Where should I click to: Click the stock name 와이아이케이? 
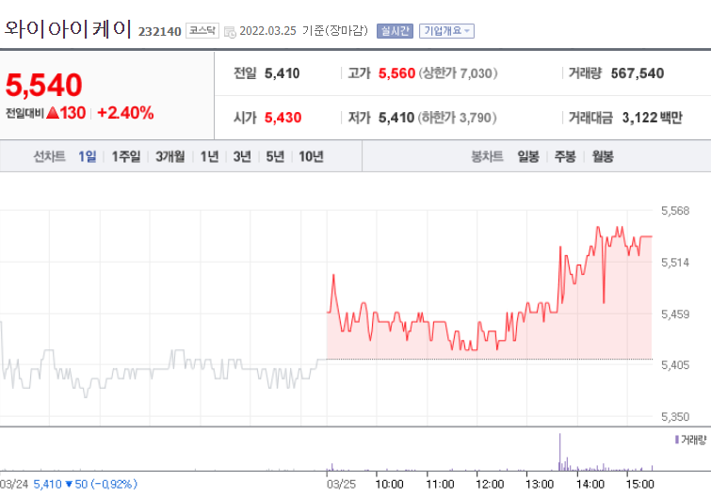(x=68, y=29)
